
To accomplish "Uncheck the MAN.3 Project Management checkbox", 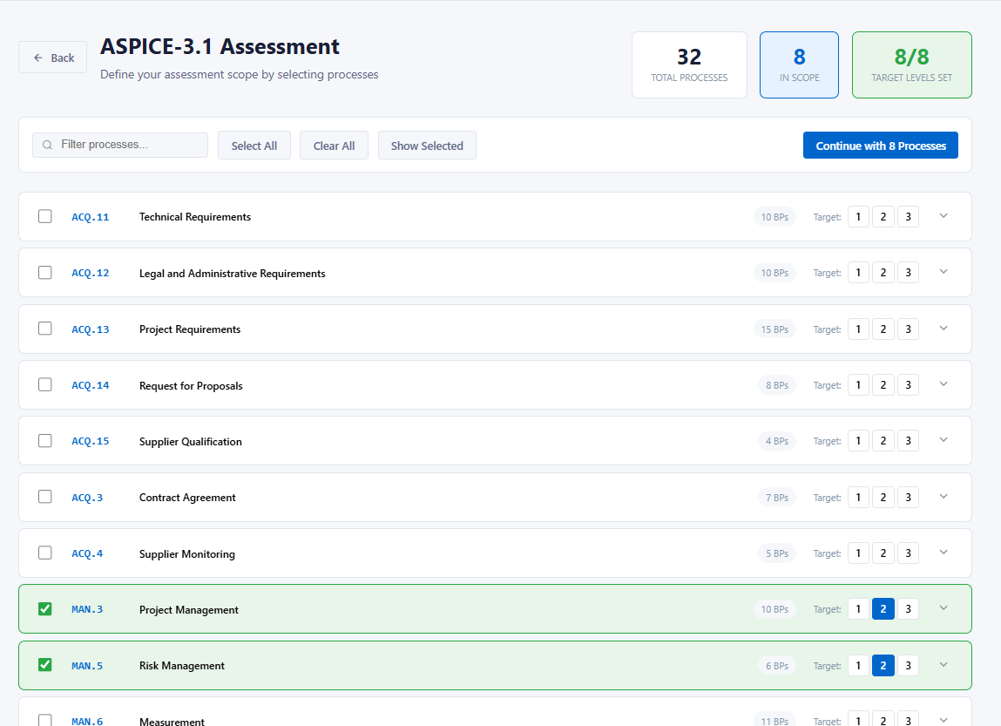I will click(x=44, y=609).
